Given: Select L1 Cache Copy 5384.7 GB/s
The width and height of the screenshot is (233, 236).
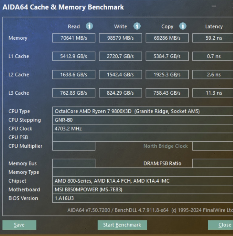Looking at the screenshot, I should pos(167,56).
